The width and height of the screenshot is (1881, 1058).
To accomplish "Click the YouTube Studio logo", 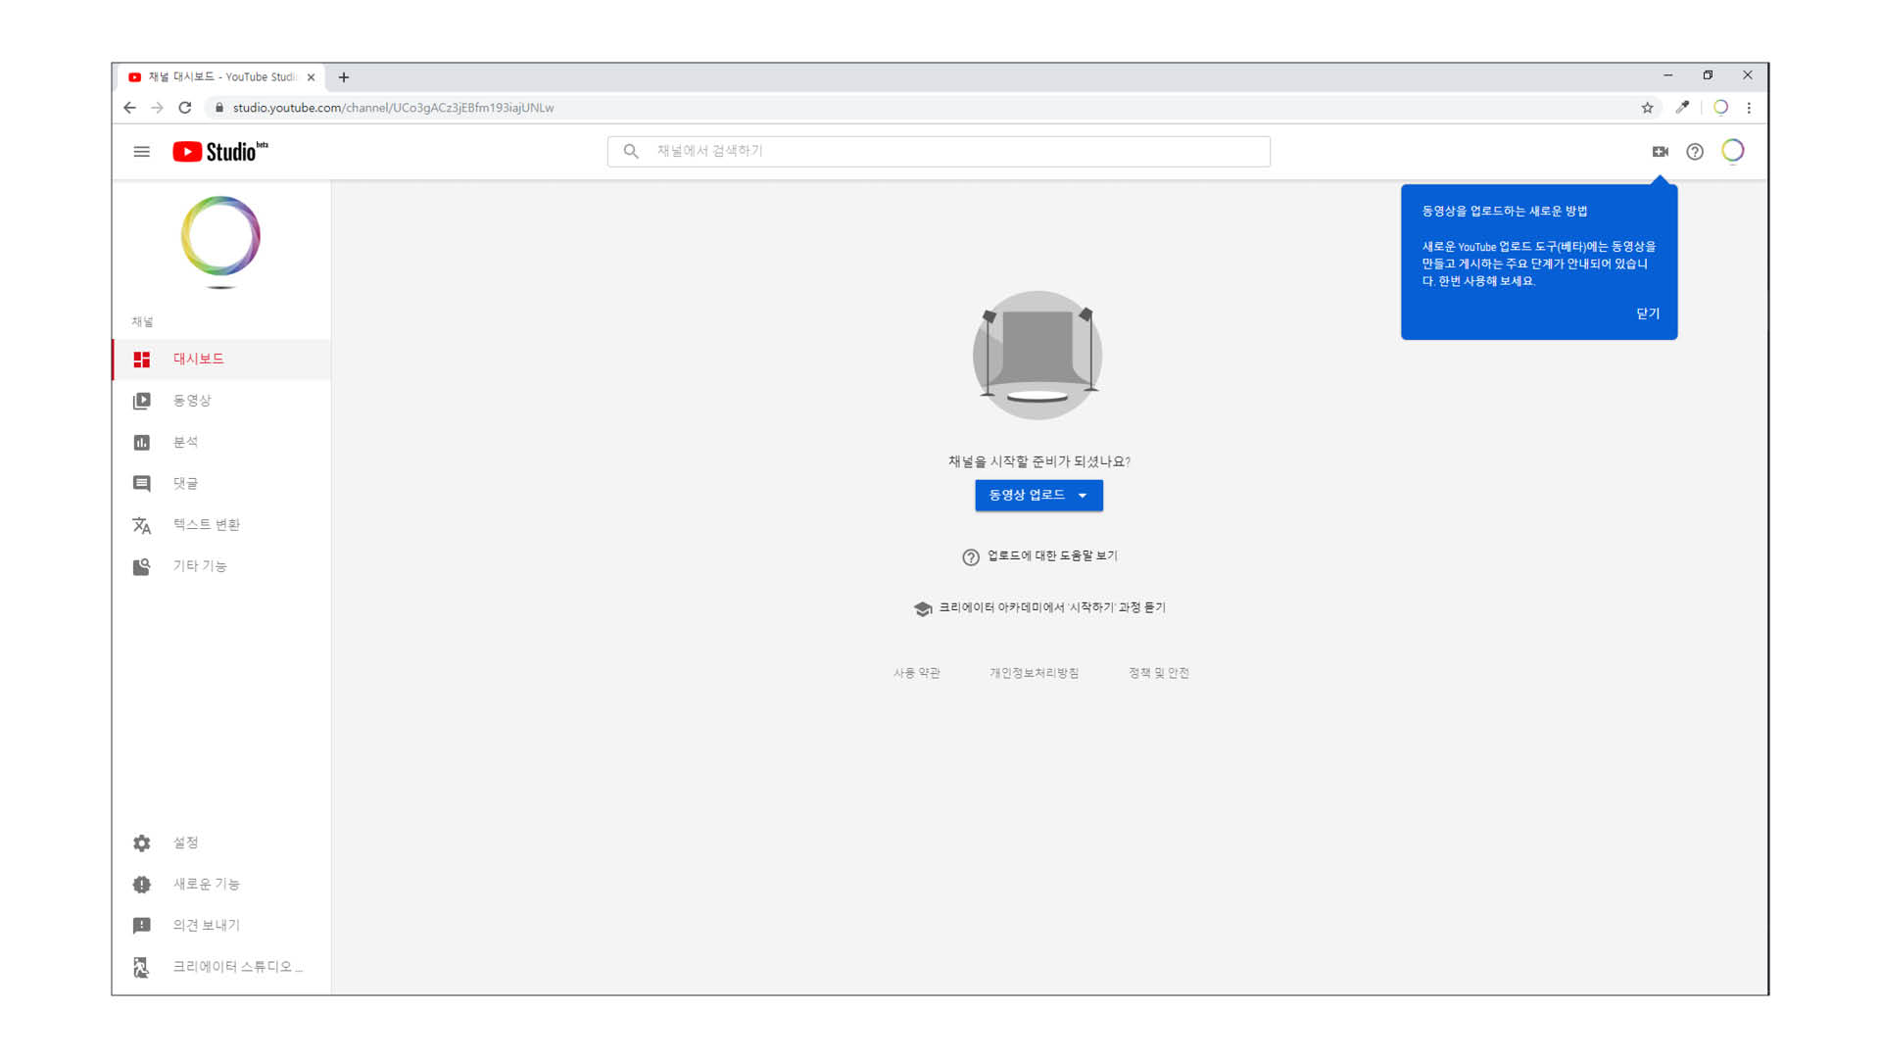I will [220, 151].
